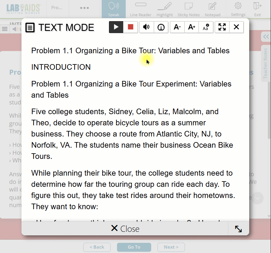
Task: Increase text size with A+ button
Action: click(x=192, y=27)
